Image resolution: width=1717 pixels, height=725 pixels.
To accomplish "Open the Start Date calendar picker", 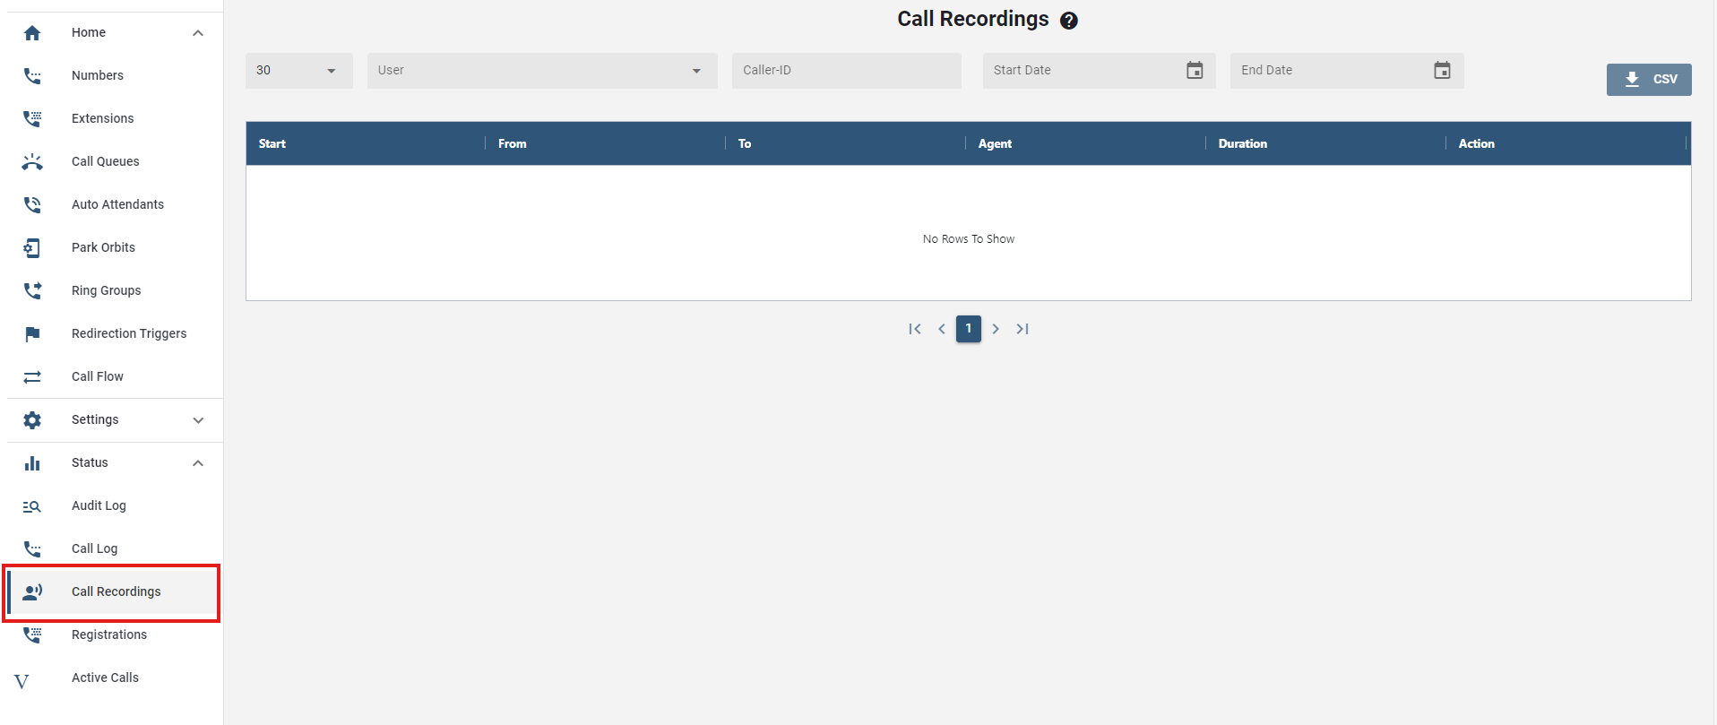I will click(x=1194, y=71).
